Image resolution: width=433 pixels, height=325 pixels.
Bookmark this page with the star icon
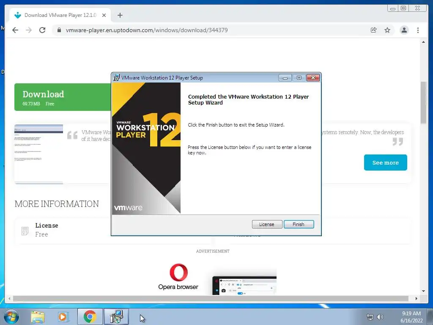[x=387, y=30]
